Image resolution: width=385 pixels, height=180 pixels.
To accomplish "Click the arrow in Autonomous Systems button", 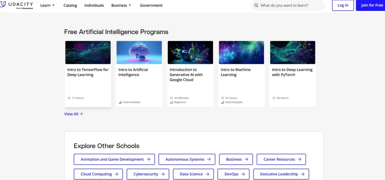I will pos(209,159).
